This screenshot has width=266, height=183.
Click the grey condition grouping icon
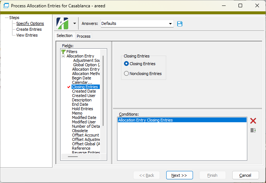(253, 130)
